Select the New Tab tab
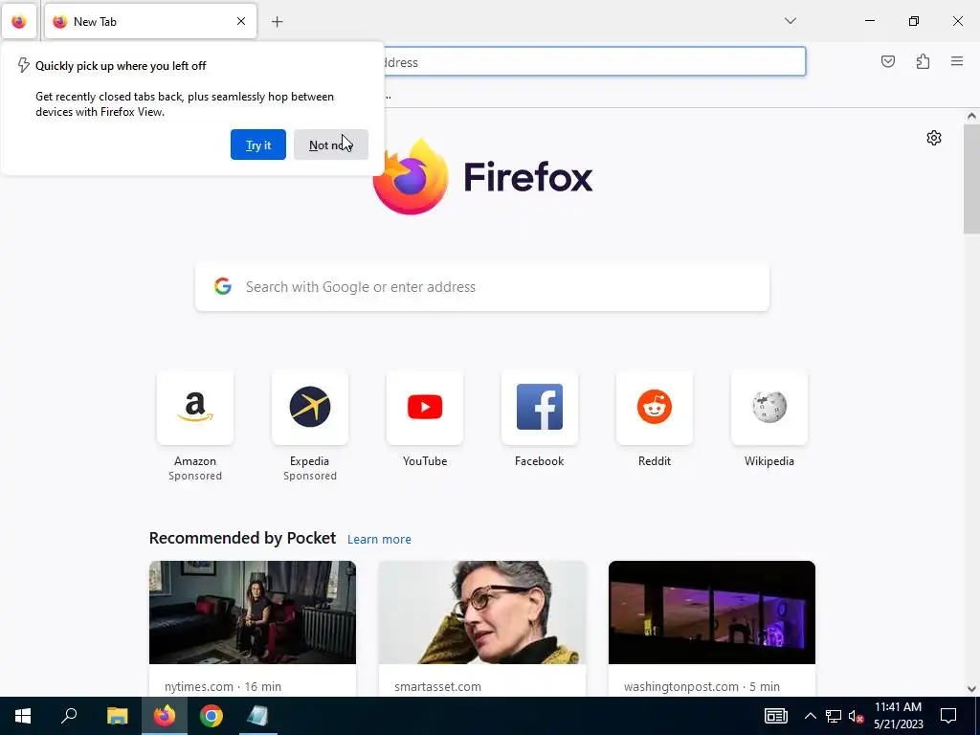The image size is (980, 735). pyautogui.click(x=150, y=21)
